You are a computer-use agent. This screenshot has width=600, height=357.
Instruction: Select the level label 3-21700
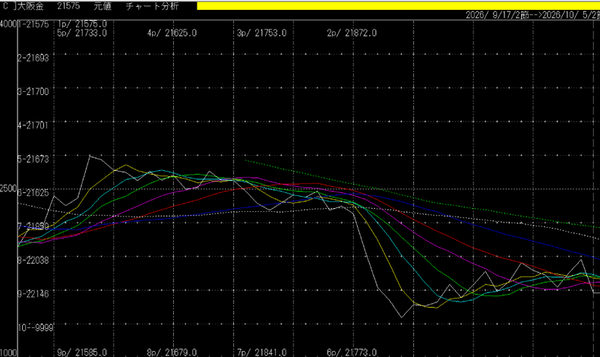click(x=33, y=91)
